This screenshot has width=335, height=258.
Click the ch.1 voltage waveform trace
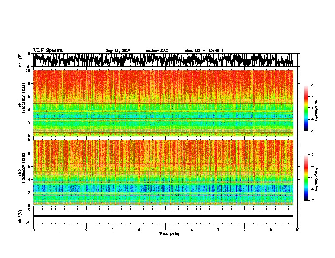(x=163, y=60)
